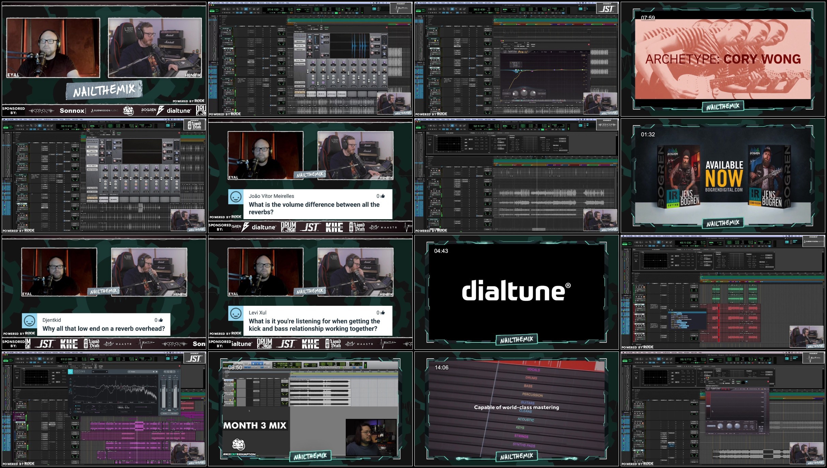This screenshot has height=468, width=827.
Task: Click the 04:43 timestamp
Action: pyautogui.click(x=441, y=251)
